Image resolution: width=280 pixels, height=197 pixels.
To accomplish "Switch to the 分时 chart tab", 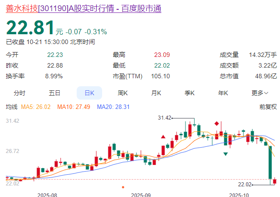I will pyautogui.click(x=20, y=93).
